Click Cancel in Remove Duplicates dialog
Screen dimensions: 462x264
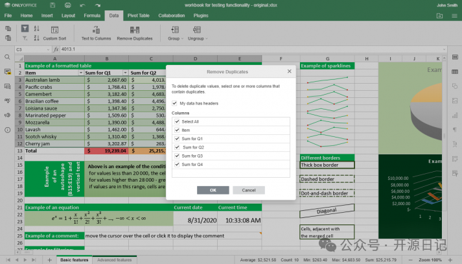click(249, 190)
